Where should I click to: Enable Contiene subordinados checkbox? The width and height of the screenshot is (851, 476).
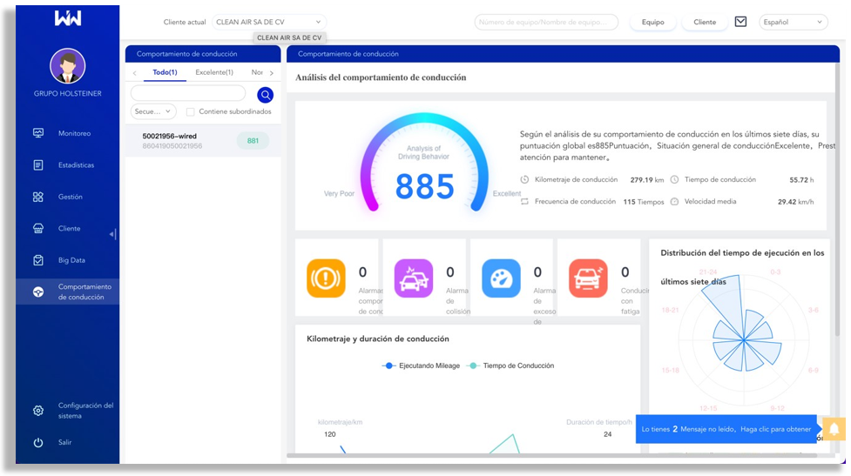(191, 112)
